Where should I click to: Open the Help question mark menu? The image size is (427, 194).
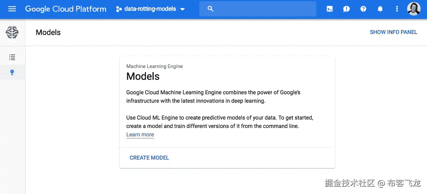(363, 9)
